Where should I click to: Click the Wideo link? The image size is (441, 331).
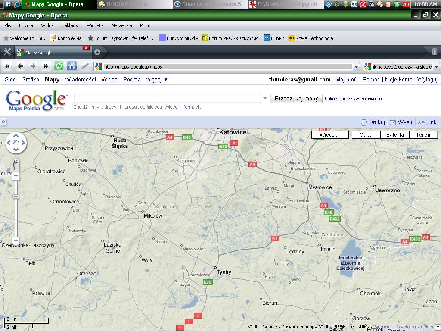(x=109, y=79)
